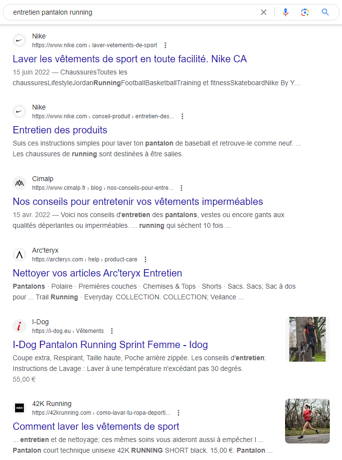Click arcteryx.com help product-care URL
Viewport: 342px width, 460px height.
pos(85,259)
